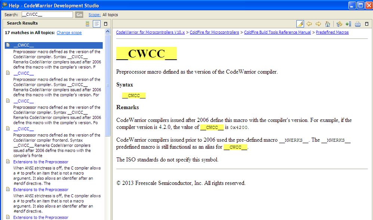Click the 'Remarks' section heading

point(127,107)
